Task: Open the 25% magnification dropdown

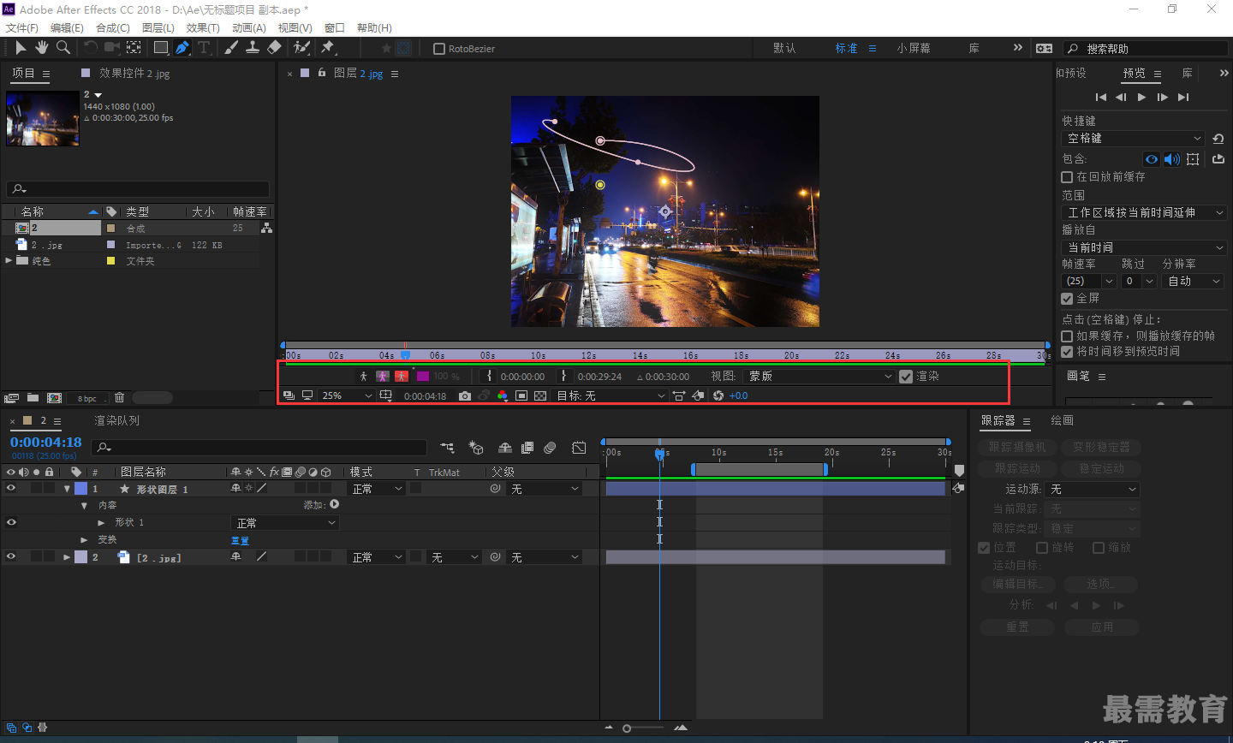Action: point(346,395)
